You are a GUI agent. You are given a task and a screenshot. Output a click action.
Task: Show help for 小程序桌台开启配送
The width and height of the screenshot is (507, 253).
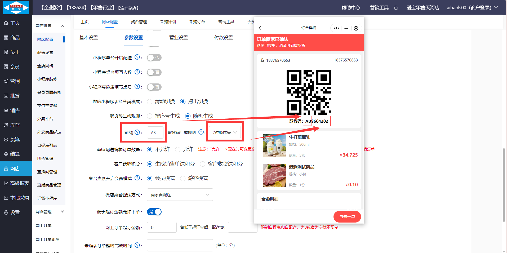(x=137, y=57)
